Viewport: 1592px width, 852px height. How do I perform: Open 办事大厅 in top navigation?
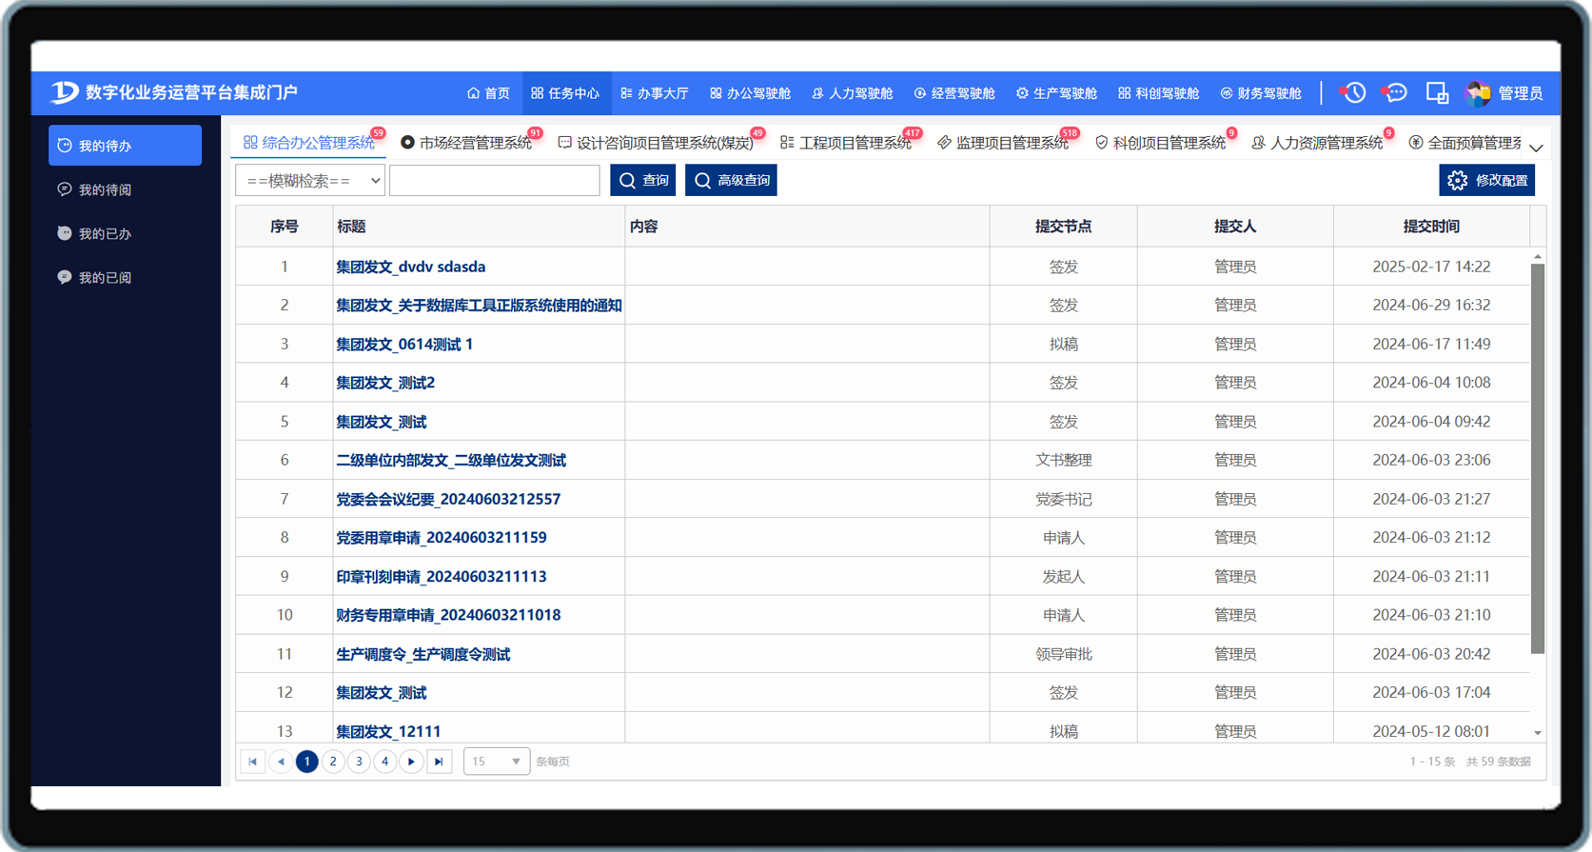coord(654,93)
